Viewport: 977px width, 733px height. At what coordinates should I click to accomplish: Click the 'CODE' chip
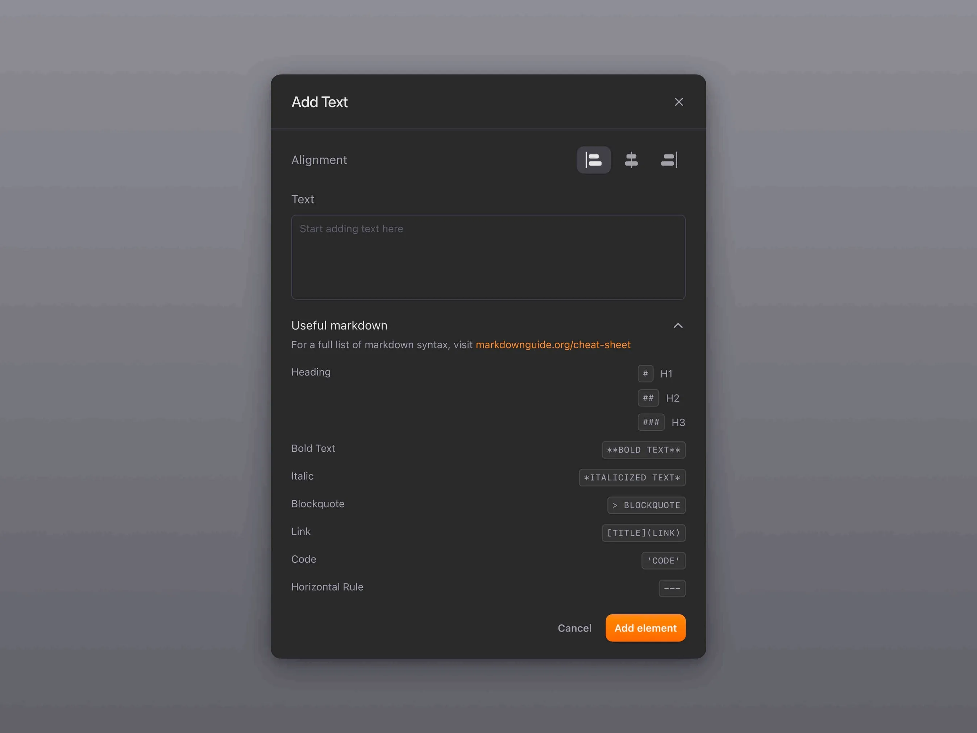[664, 561]
